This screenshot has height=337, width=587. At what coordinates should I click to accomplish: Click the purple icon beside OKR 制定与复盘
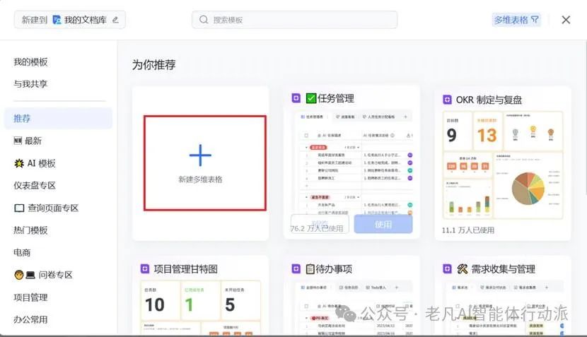447,100
